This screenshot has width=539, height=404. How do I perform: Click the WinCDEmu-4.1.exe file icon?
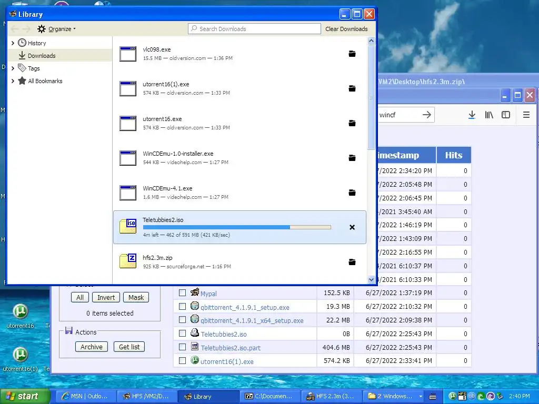click(128, 193)
